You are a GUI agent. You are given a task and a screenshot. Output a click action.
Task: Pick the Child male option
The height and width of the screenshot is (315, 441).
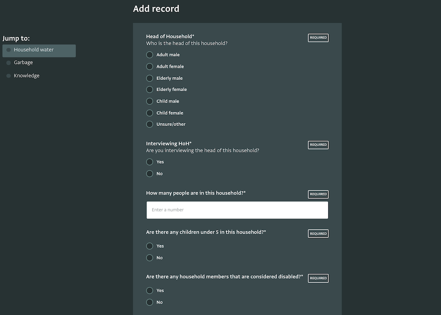click(150, 101)
